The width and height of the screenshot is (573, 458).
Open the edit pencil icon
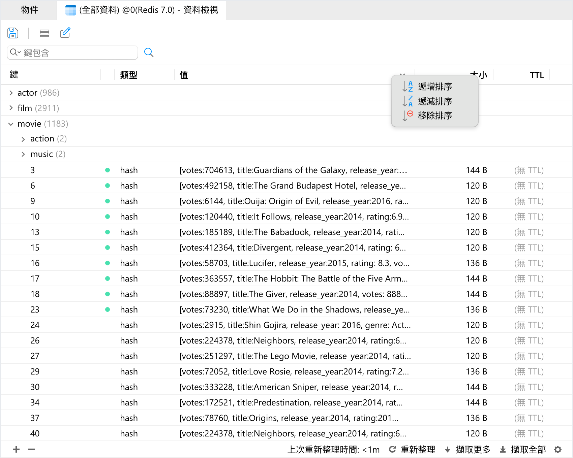click(65, 33)
